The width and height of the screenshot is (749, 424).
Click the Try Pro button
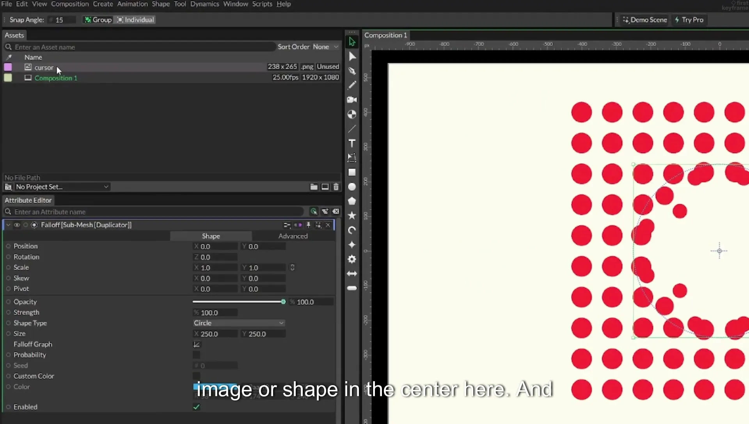[x=689, y=20]
